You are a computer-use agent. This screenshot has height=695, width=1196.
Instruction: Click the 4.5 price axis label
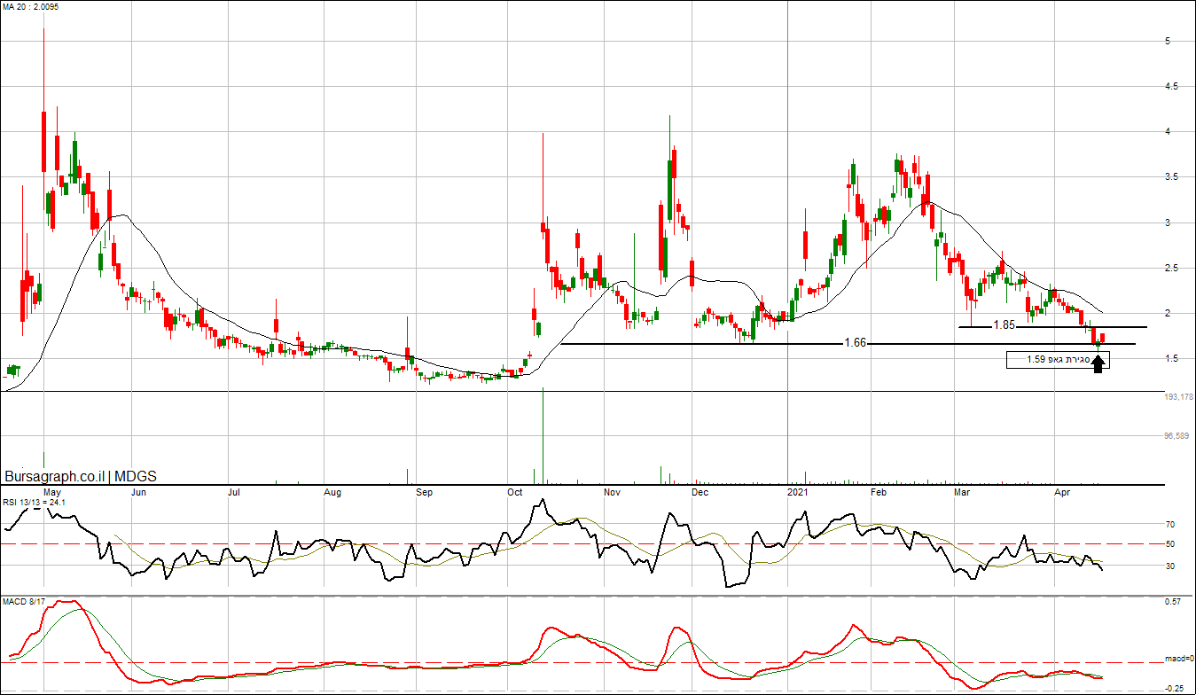[x=1172, y=87]
